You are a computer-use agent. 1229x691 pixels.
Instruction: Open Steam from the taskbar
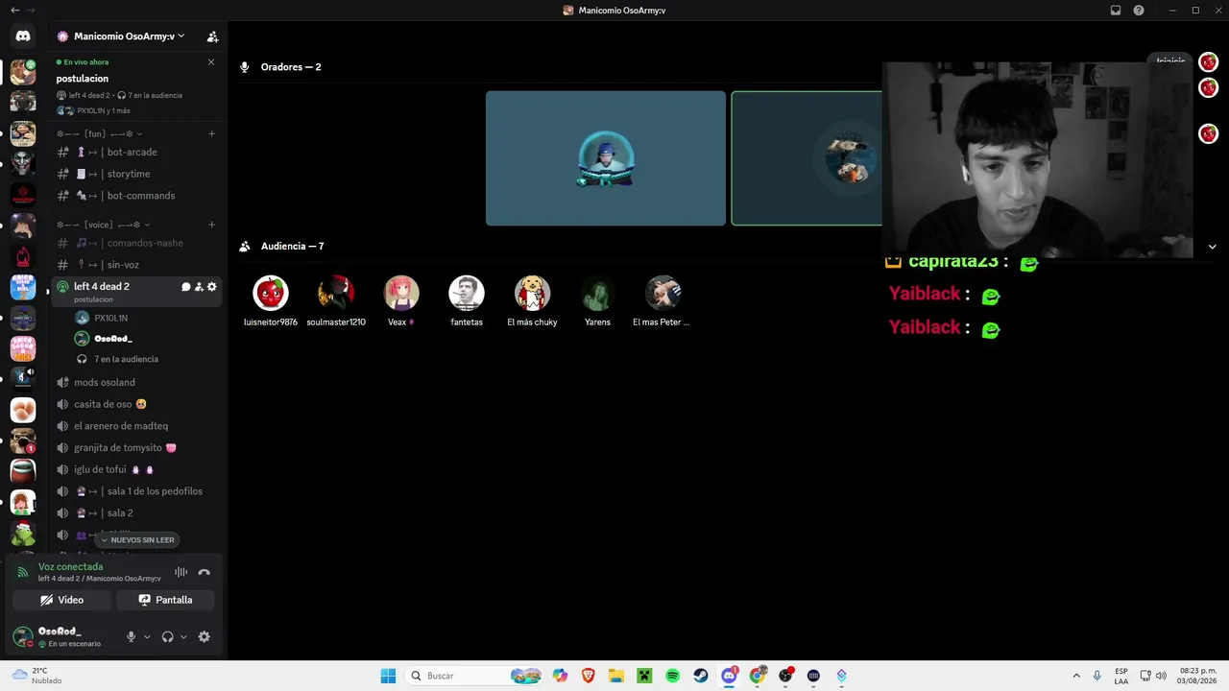701,676
